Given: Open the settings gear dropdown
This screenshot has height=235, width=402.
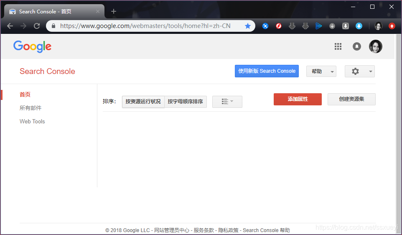Looking at the screenshot, I should [x=360, y=72].
